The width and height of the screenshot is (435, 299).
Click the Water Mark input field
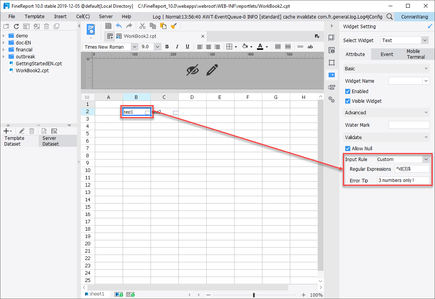click(409, 125)
